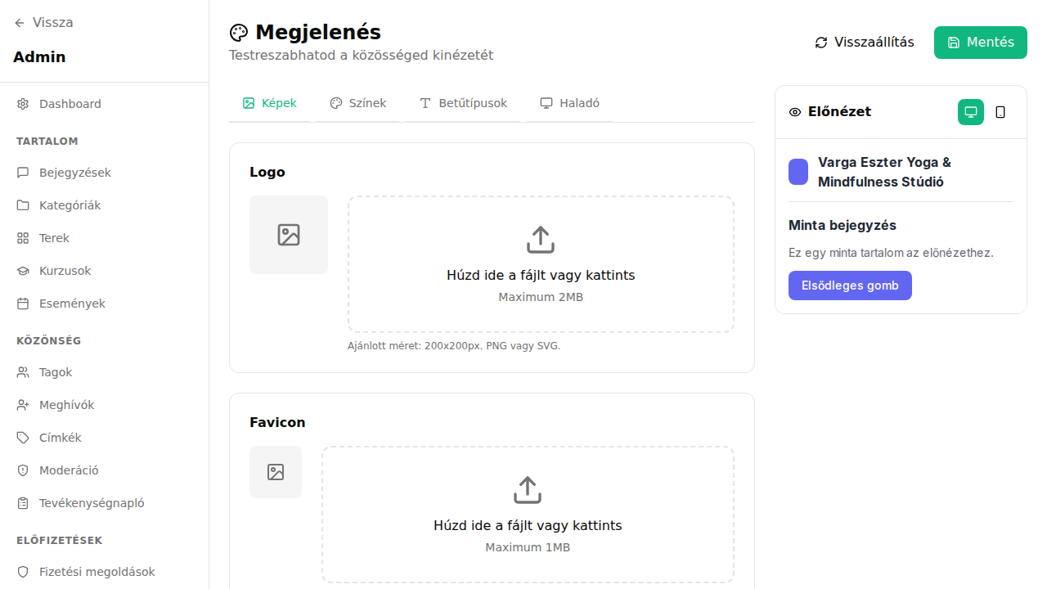The width and height of the screenshot is (1047, 589).
Task: Switch to the Haladó tab
Action: click(x=570, y=103)
